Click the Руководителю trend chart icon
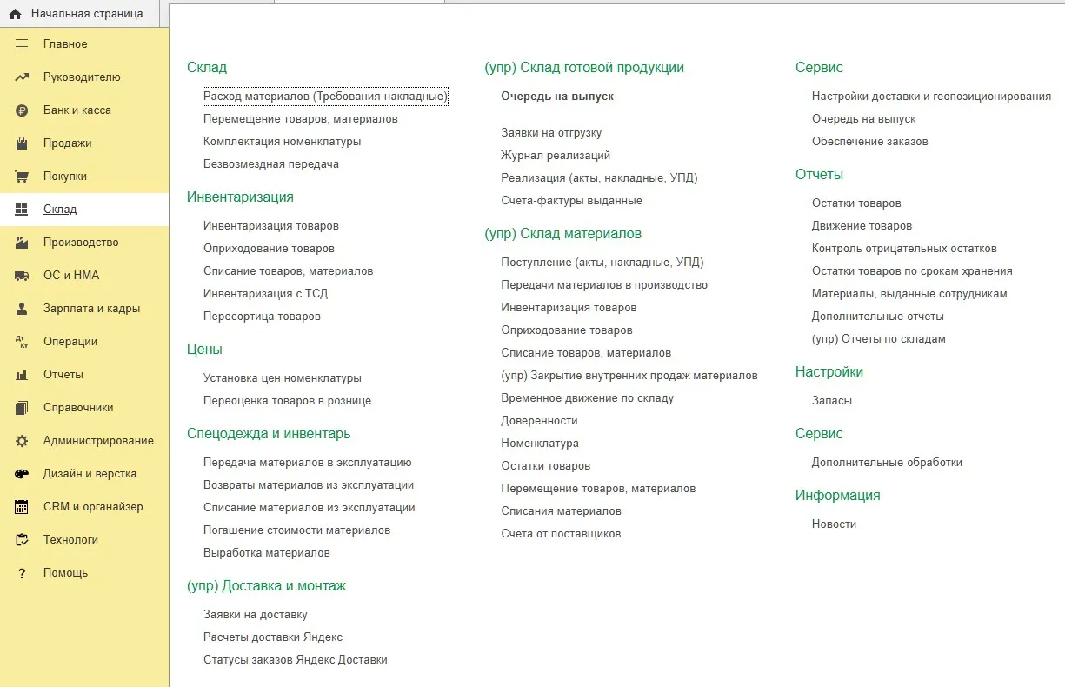This screenshot has height=687, width=1065. coord(23,77)
